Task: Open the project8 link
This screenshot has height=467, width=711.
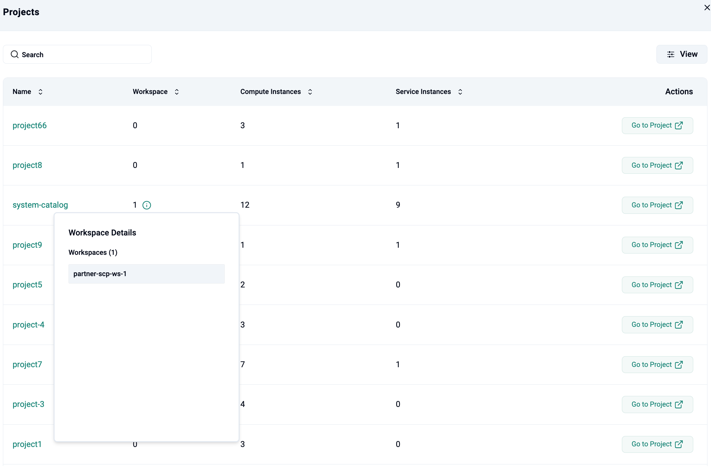Action: coord(27,165)
